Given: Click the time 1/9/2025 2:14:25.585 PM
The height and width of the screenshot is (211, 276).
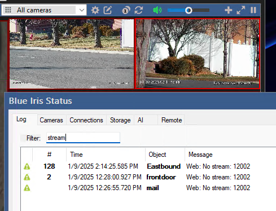Looking at the screenshot, I should click(103, 166).
